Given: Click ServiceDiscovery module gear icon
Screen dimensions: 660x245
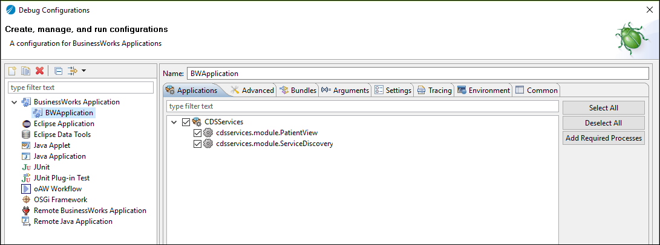Looking at the screenshot, I should coord(208,144).
